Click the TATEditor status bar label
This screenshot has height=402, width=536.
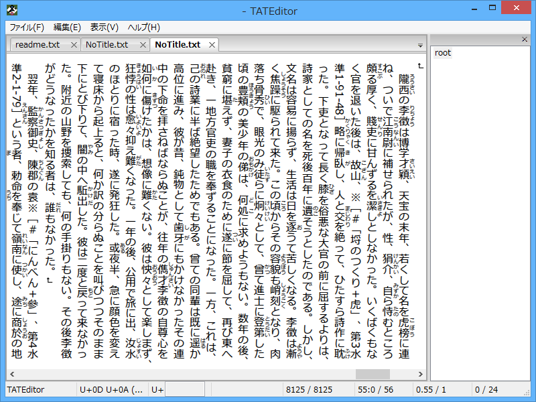click(25, 390)
